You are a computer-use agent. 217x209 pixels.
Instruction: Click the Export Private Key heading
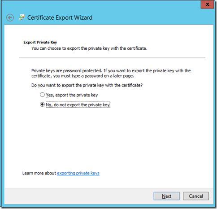tap(40, 42)
